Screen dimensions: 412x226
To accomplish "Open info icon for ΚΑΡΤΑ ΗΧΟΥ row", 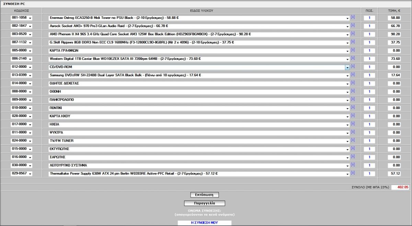I will (353, 116).
